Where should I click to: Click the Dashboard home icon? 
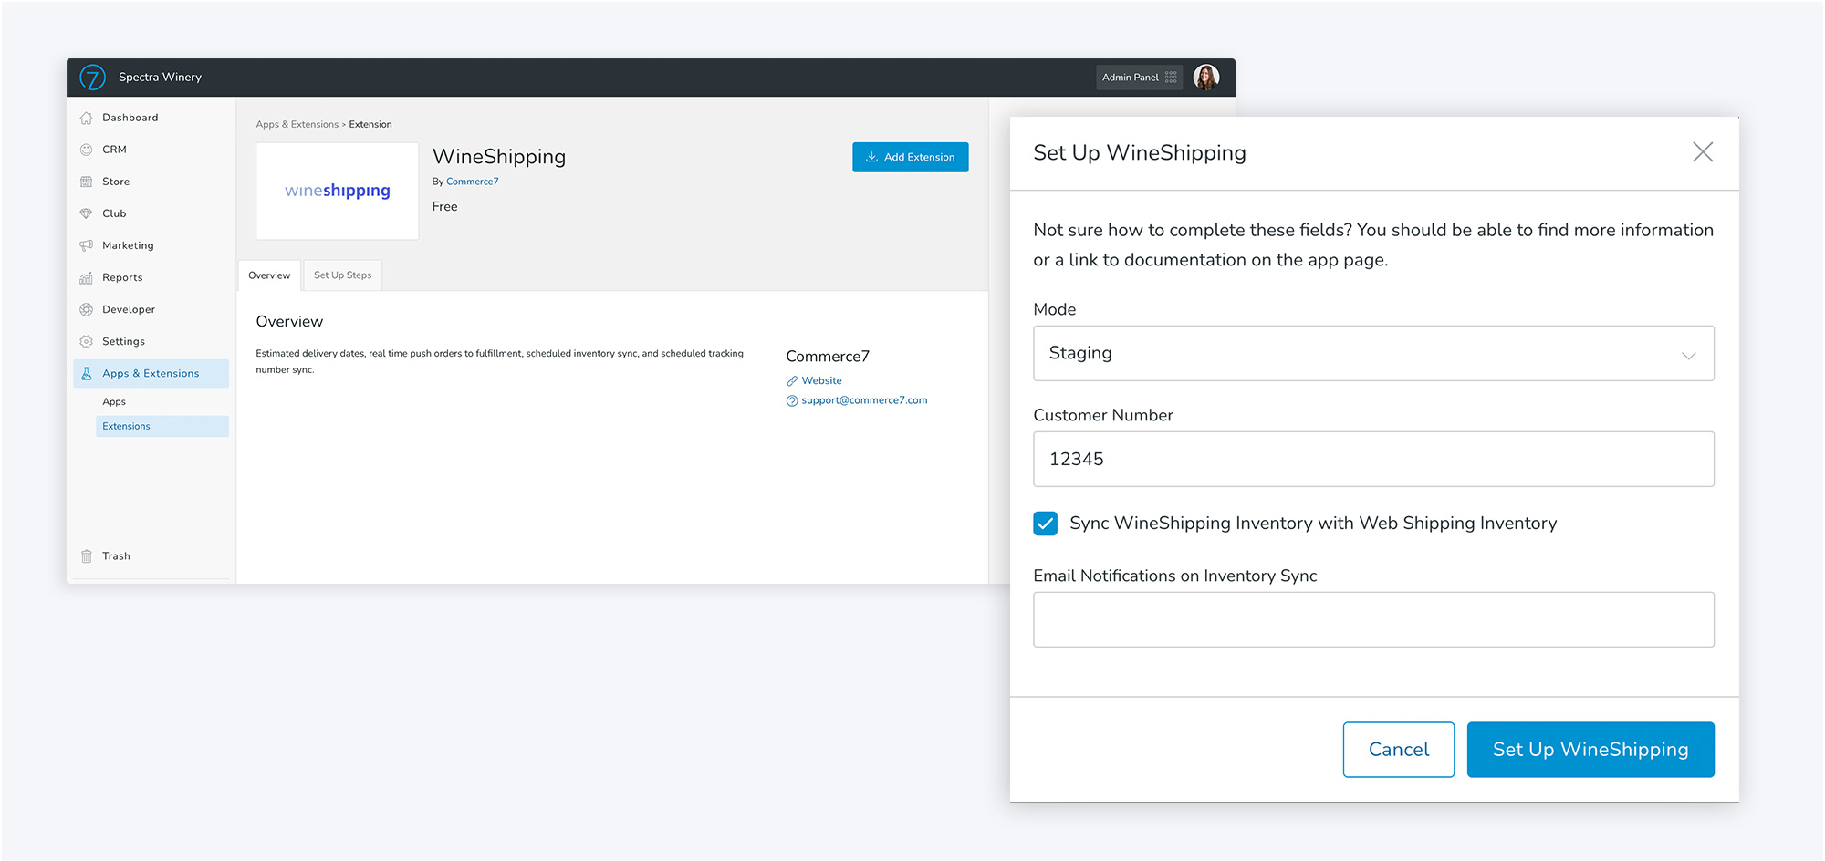87,118
